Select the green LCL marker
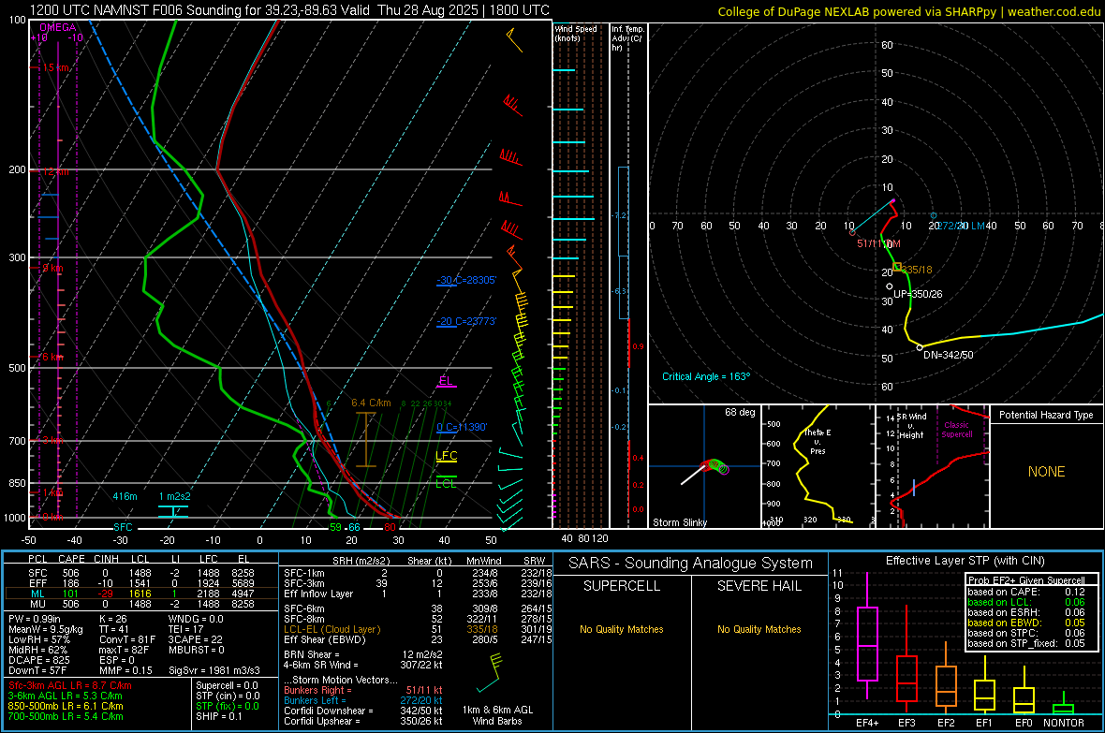 coord(446,483)
